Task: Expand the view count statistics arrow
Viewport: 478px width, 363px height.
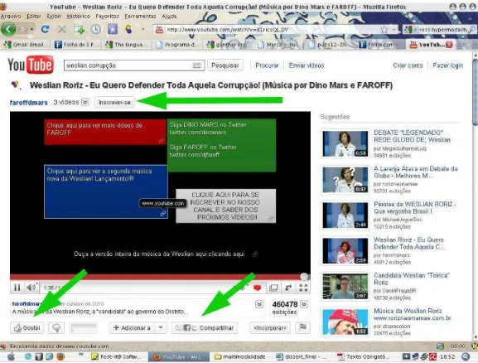Action: (x=304, y=304)
